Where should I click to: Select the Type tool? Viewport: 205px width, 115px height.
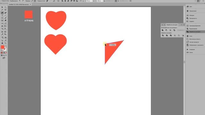click(2, 15)
